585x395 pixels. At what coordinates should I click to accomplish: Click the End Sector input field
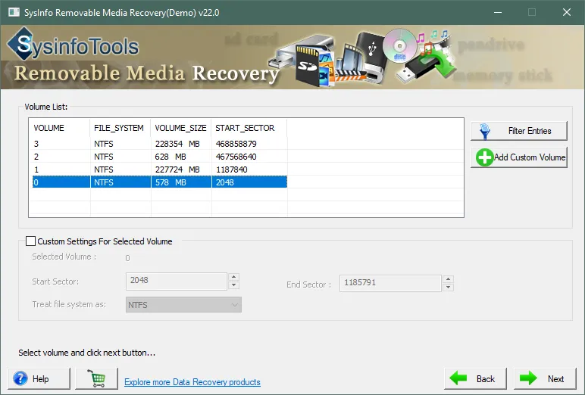tap(390, 283)
